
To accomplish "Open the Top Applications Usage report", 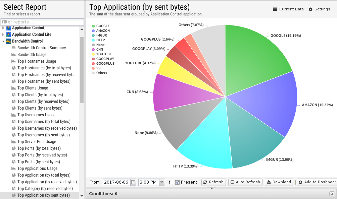I will 37,168.
